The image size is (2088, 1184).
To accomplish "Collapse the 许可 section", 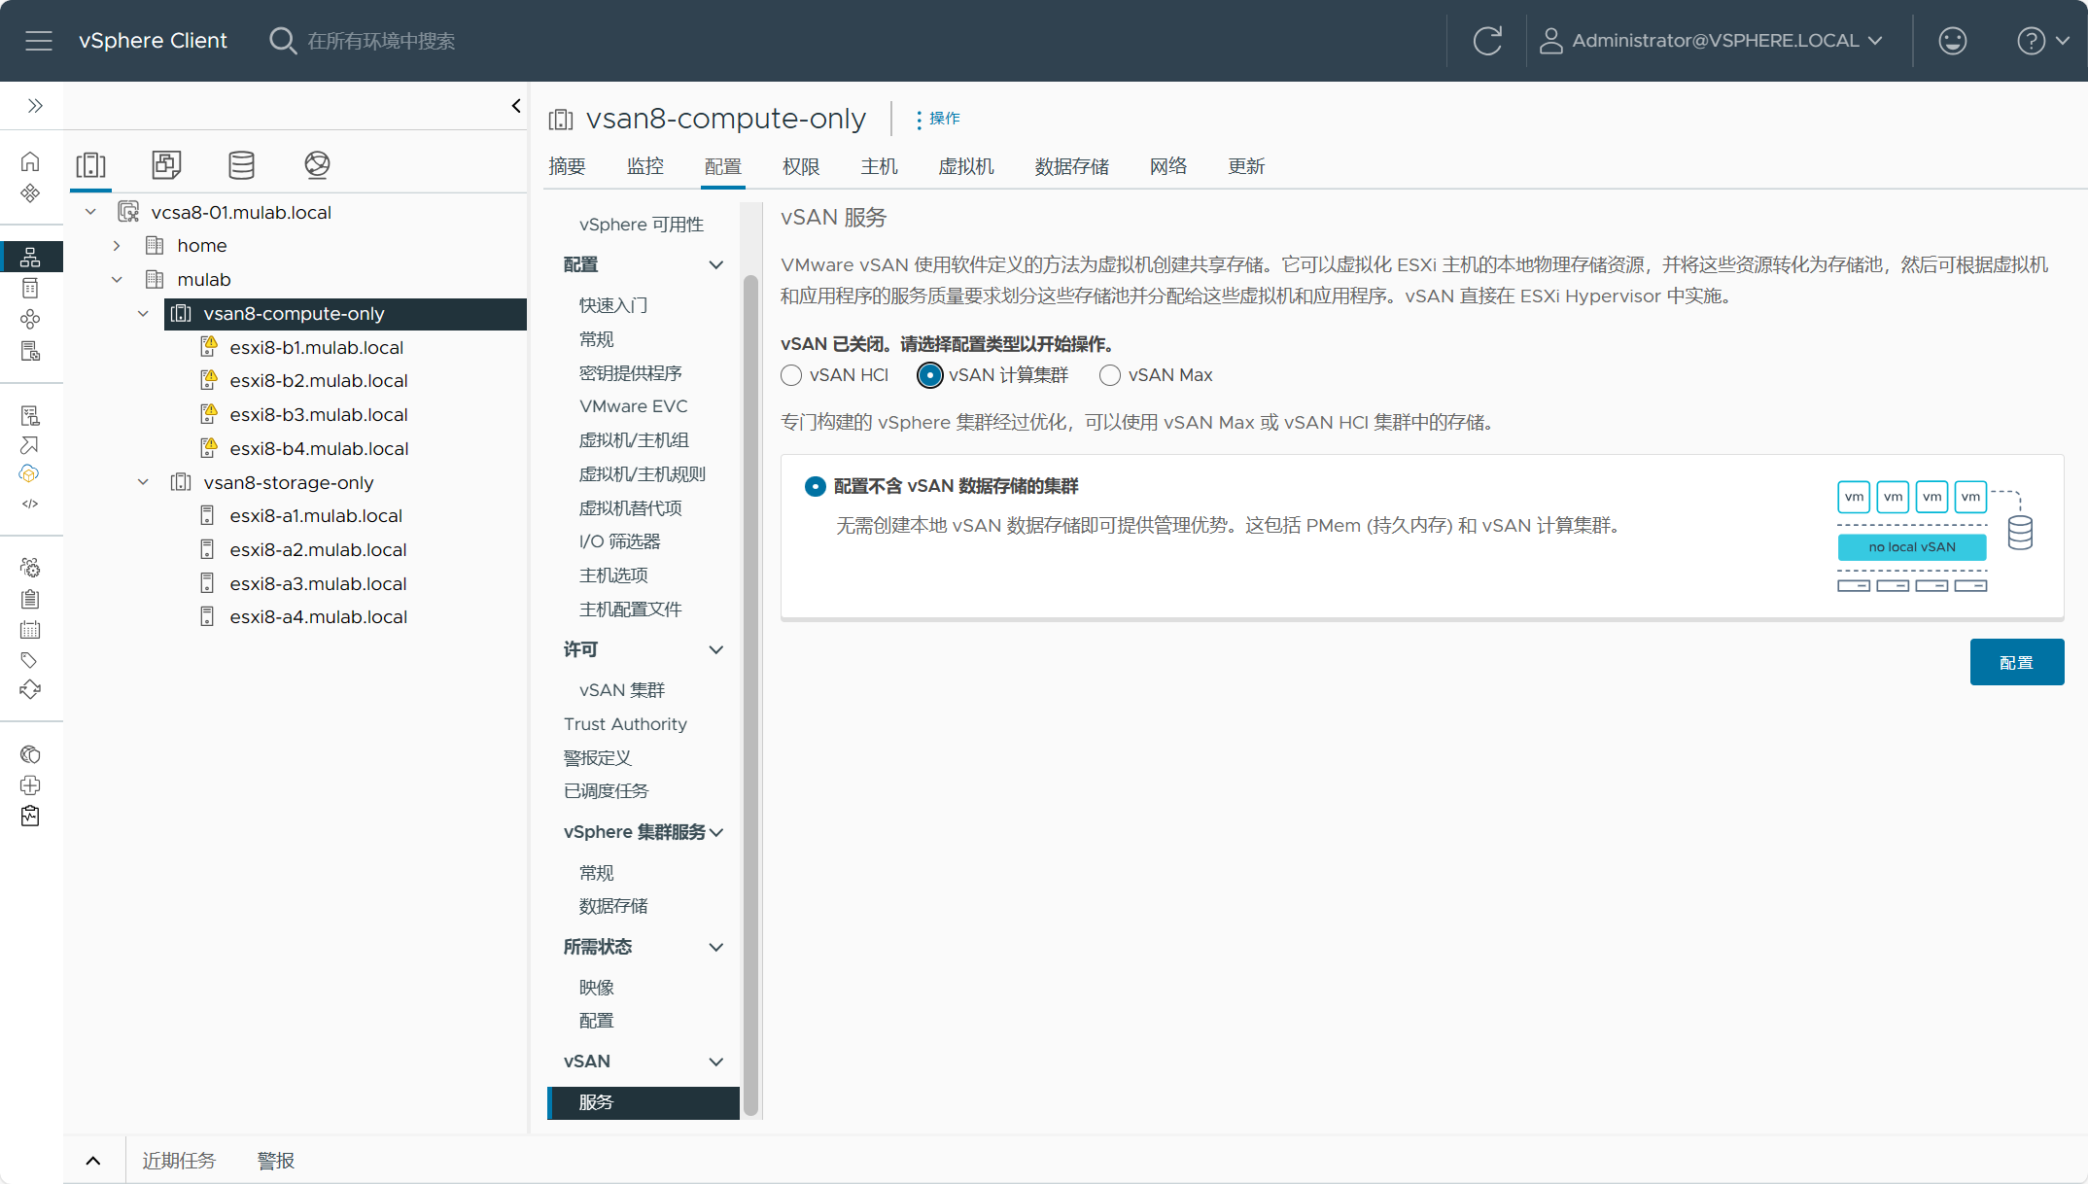I will pos(716,649).
